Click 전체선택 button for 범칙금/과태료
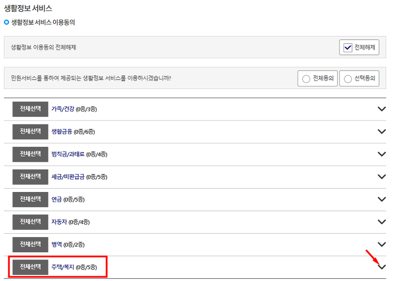 pos(30,154)
